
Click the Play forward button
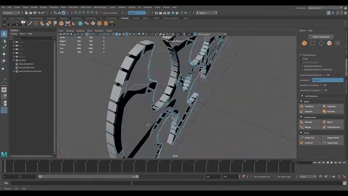tap(332, 163)
